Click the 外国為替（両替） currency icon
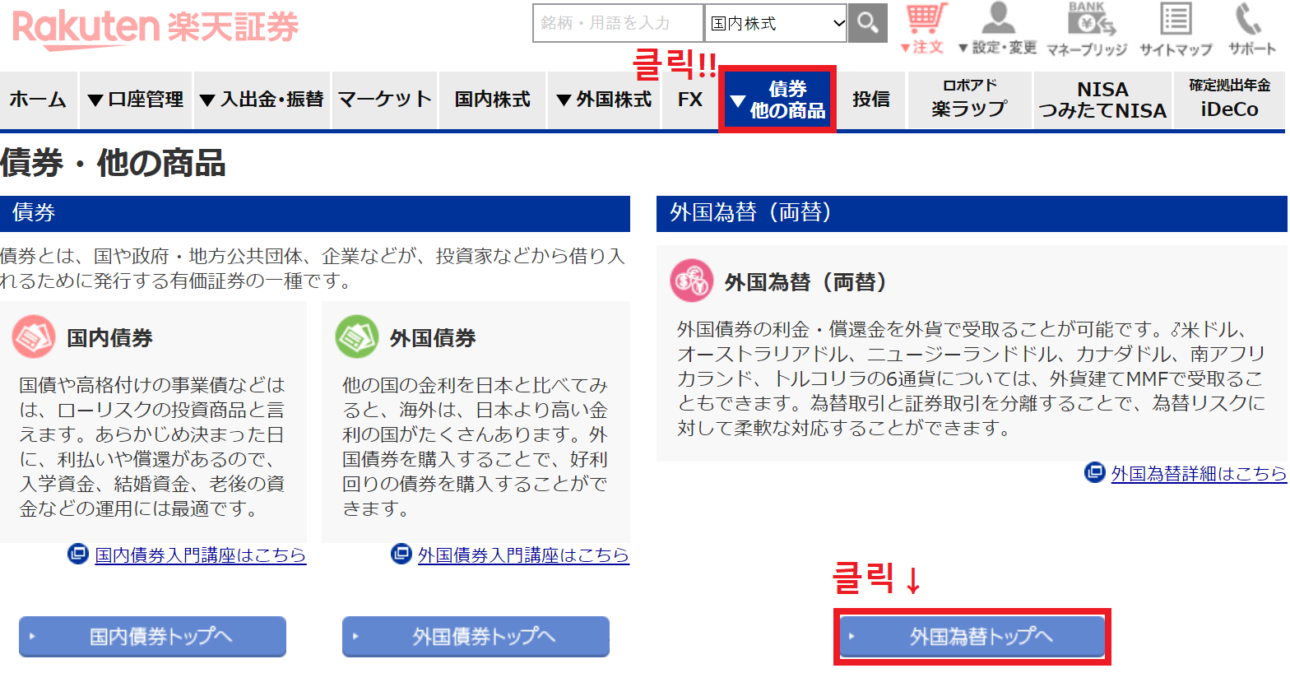Viewport: 1290px width, 673px height. [692, 281]
